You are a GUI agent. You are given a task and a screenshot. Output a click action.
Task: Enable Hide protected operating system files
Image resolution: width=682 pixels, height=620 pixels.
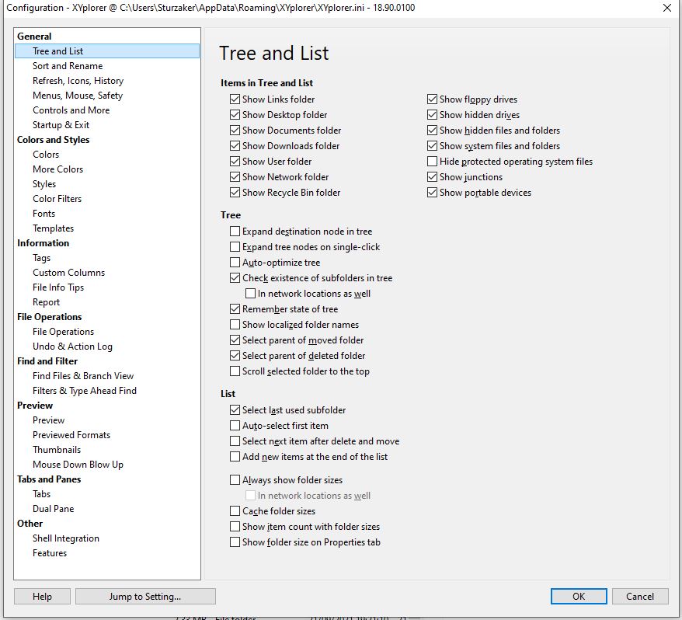(432, 162)
